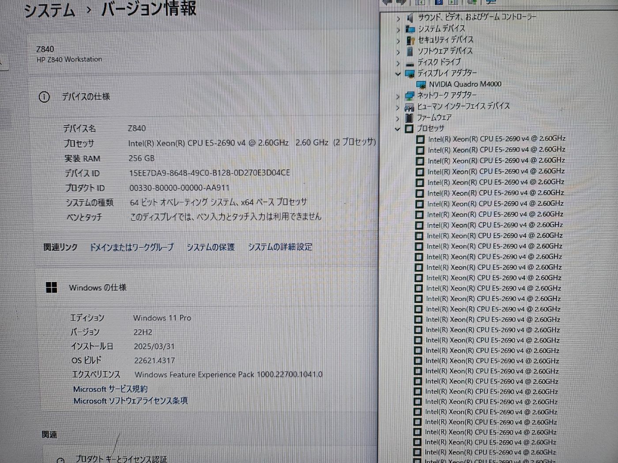Click the ファームウェア category icon
The width and height of the screenshot is (618, 463).
[409, 118]
